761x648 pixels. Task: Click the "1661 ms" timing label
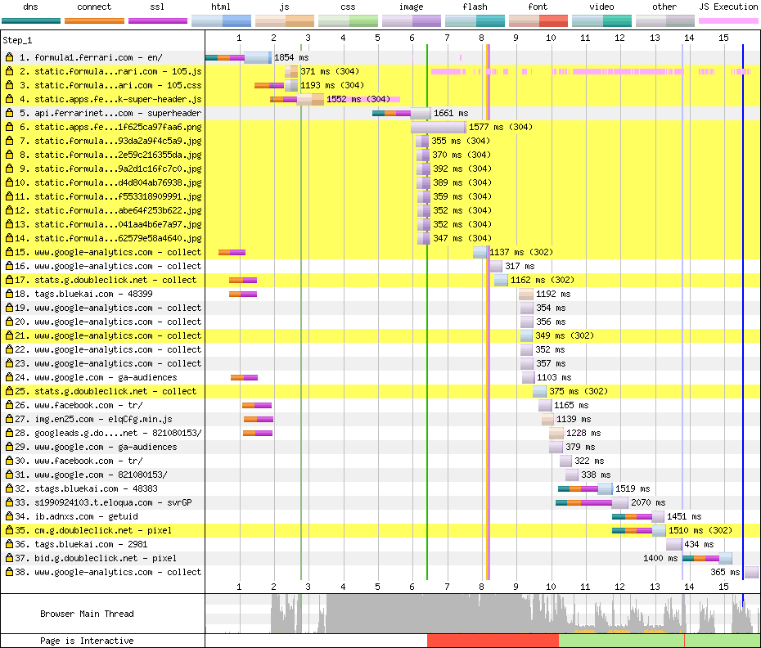click(x=451, y=113)
